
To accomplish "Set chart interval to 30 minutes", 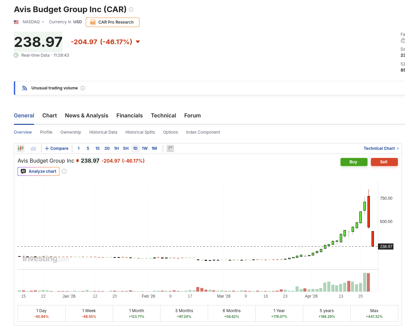I will 107,148.
